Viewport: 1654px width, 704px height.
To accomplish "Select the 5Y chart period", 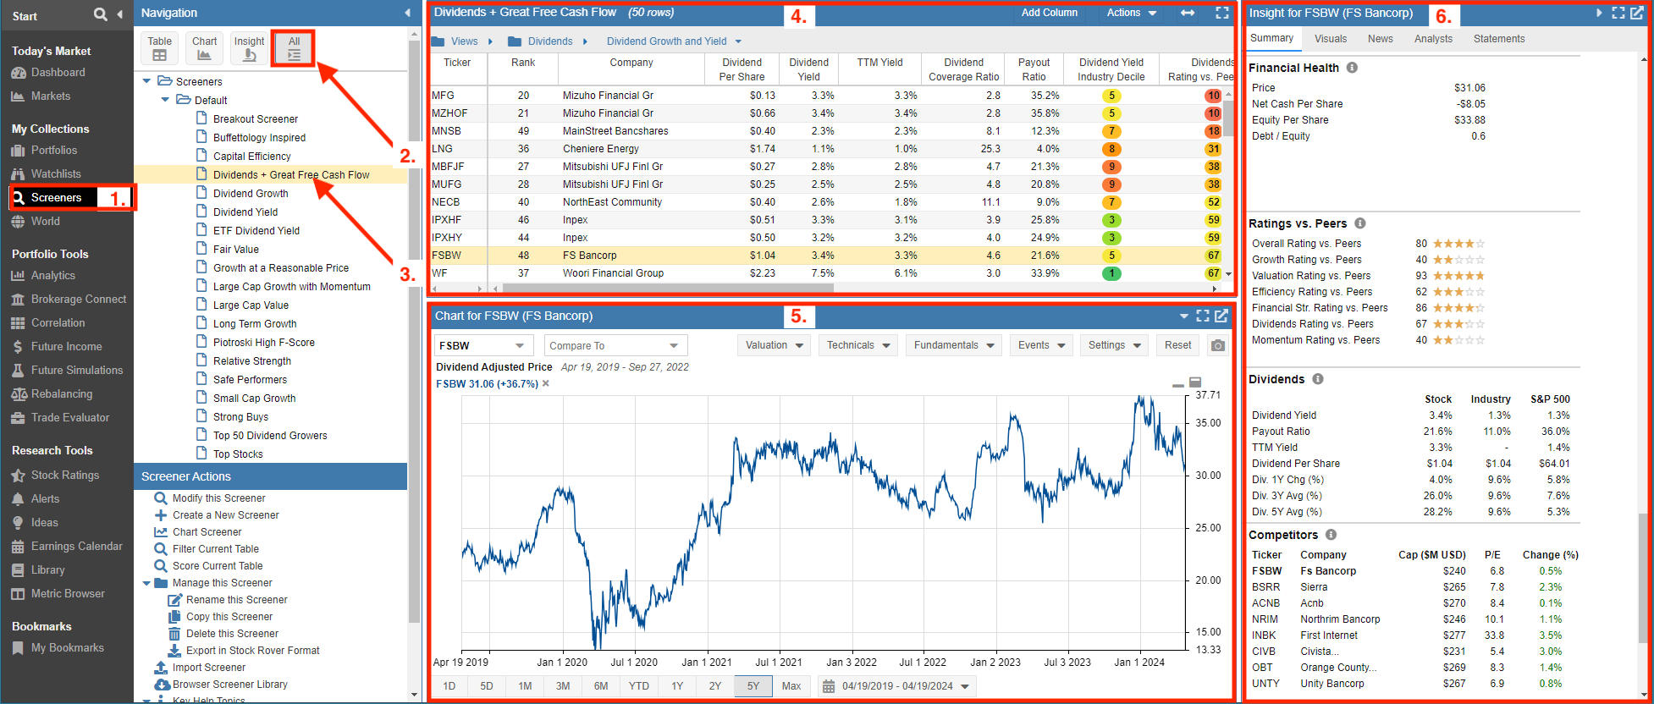I will (x=753, y=686).
